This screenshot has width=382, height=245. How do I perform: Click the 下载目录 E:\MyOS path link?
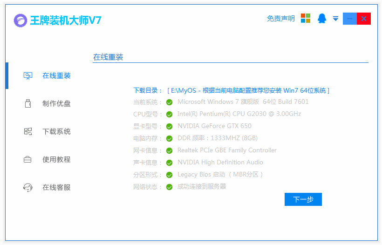(x=248, y=91)
